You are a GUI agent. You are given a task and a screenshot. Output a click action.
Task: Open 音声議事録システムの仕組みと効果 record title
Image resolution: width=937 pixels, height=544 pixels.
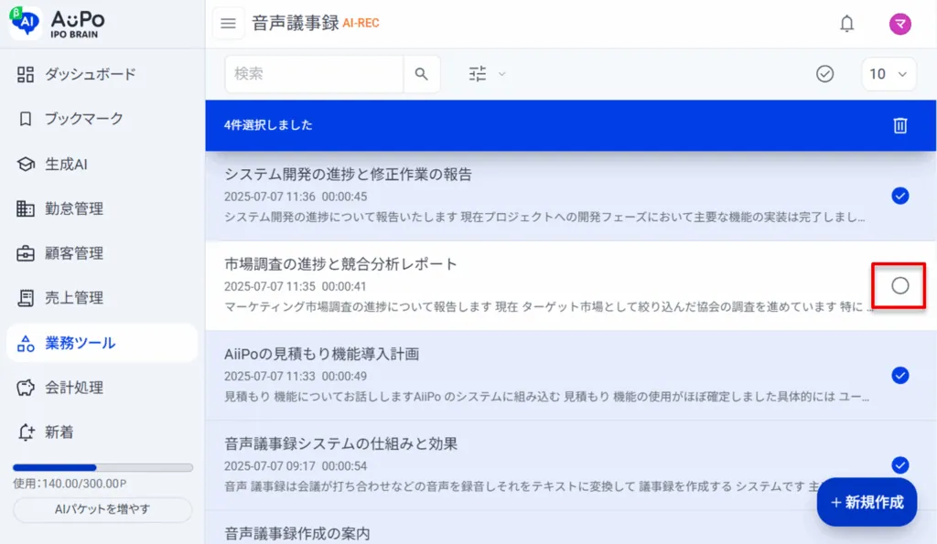tap(340, 443)
